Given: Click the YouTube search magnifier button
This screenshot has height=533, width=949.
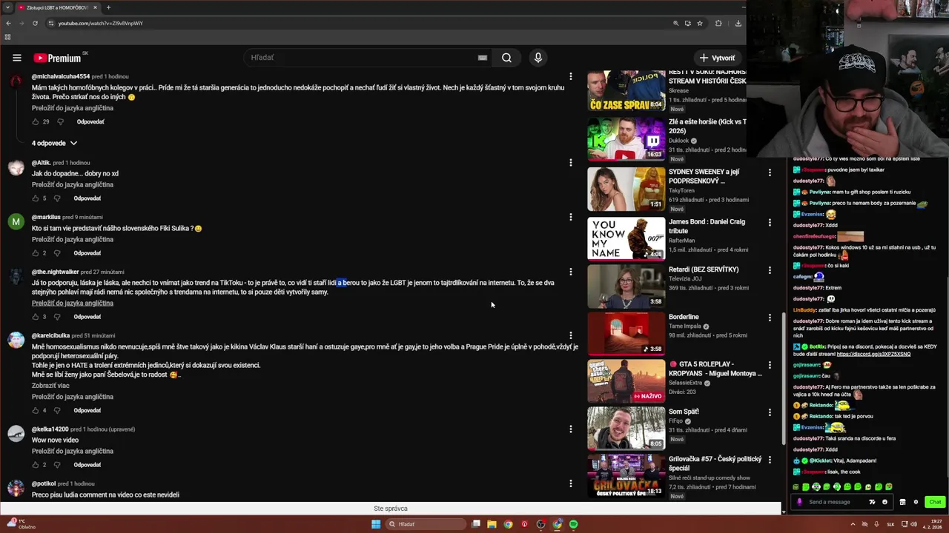Looking at the screenshot, I should (506, 58).
